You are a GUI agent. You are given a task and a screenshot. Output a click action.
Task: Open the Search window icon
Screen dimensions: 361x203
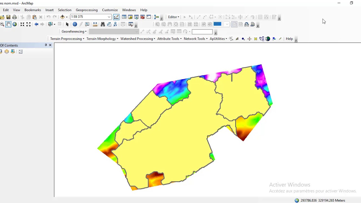click(136, 17)
